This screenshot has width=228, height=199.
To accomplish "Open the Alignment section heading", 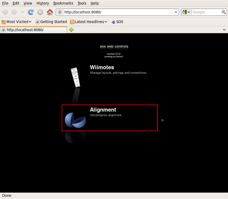I will pyautogui.click(x=103, y=110).
